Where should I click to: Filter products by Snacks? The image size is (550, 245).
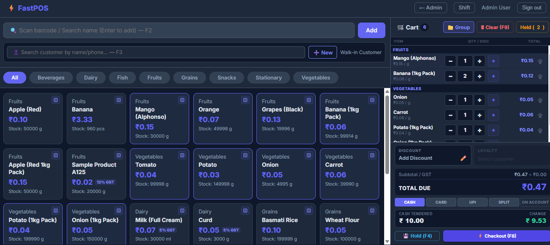point(227,77)
